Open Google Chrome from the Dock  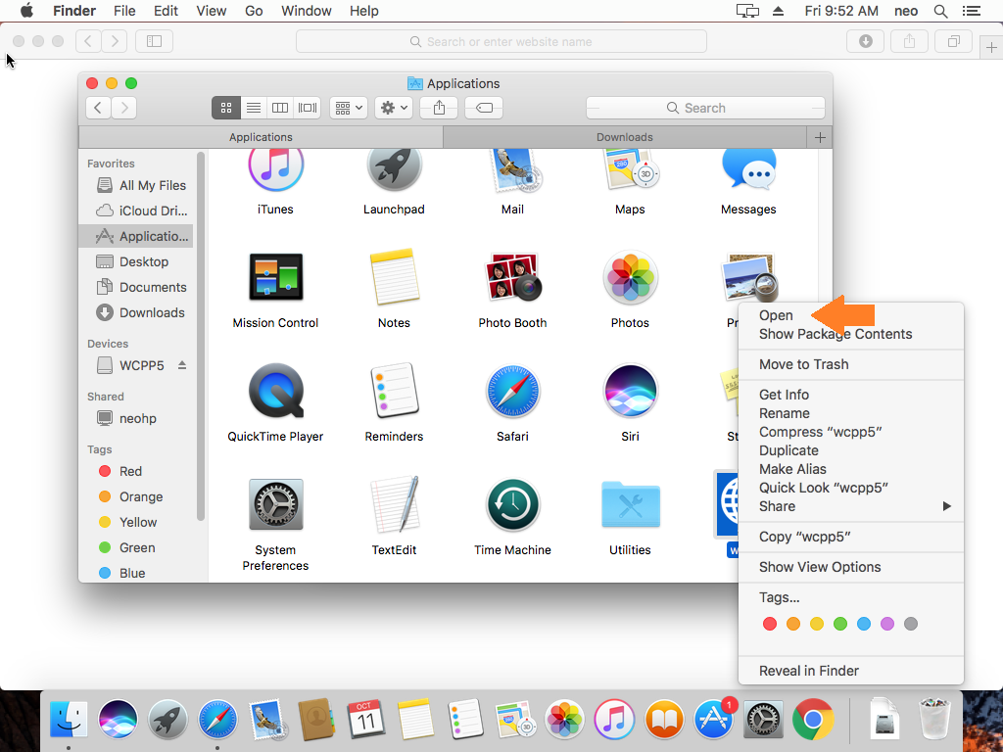coord(813,720)
